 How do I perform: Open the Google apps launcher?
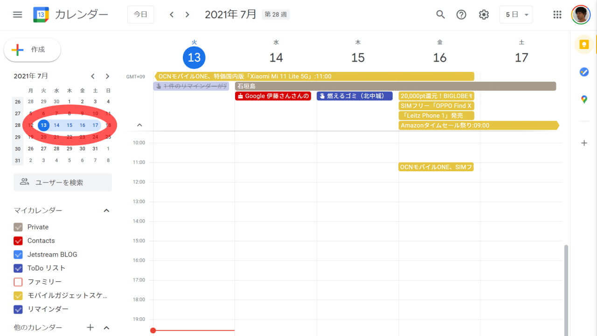pos(557,14)
